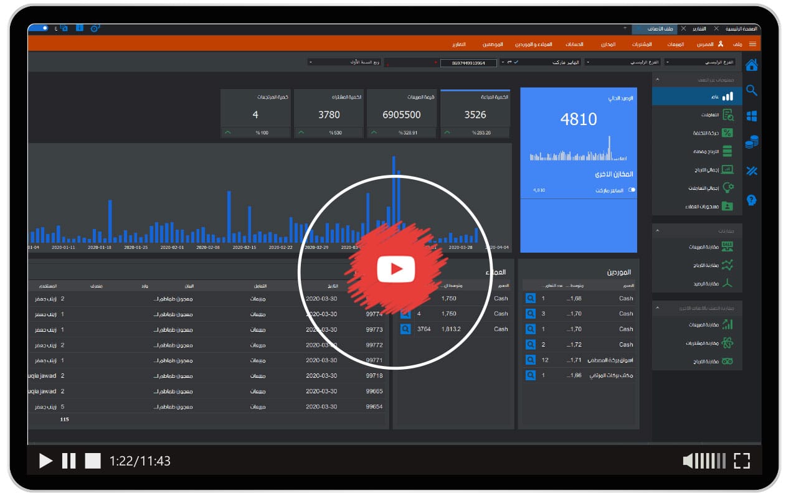Screen dimensions: 786x496
Task: Open the المشتريات menu in the orange bar
Action: coord(642,44)
